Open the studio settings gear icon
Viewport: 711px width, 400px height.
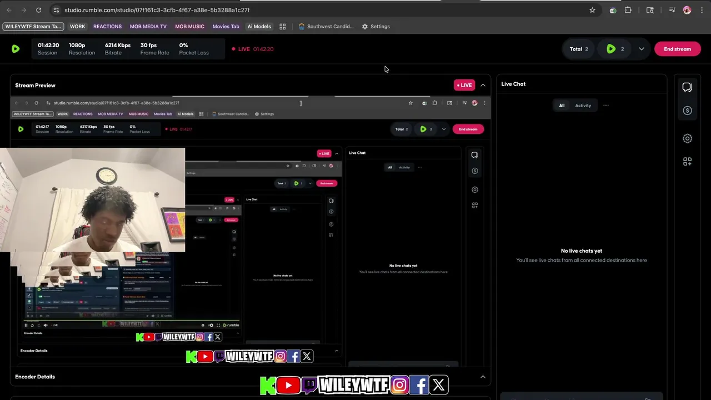point(687,139)
